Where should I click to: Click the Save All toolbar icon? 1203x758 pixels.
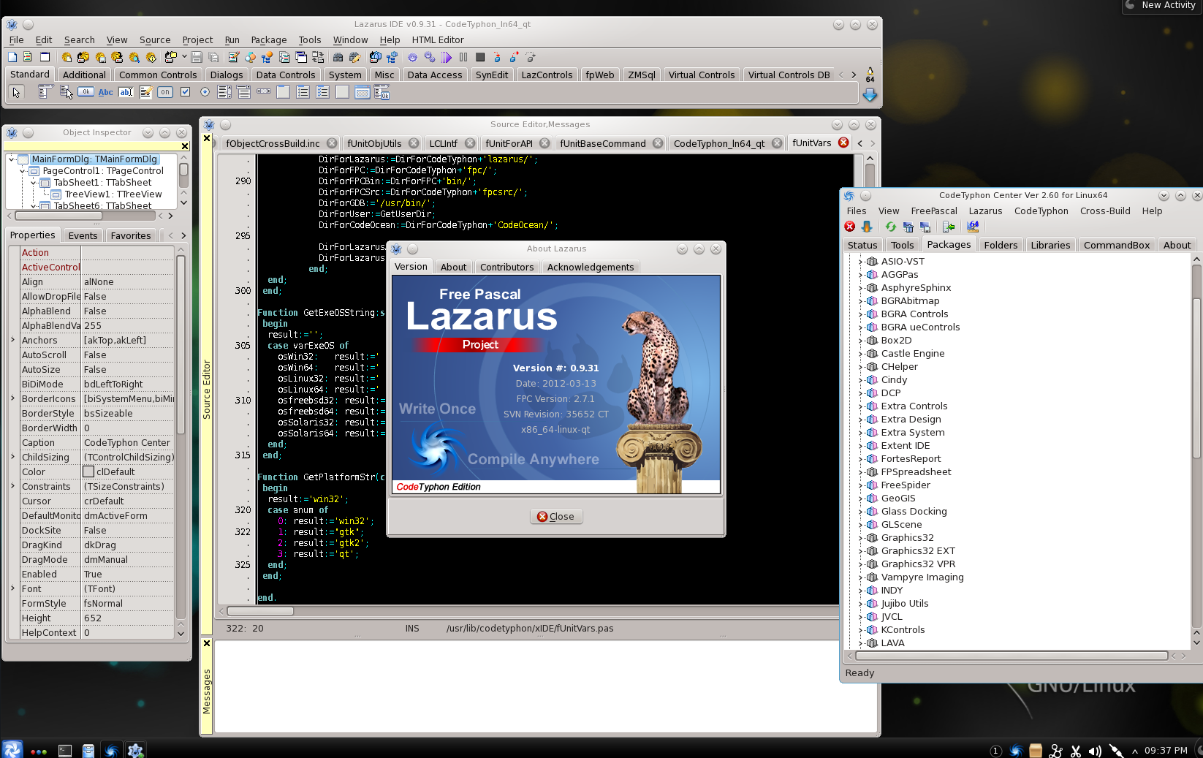pyautogui.click(x=213, y=57)
